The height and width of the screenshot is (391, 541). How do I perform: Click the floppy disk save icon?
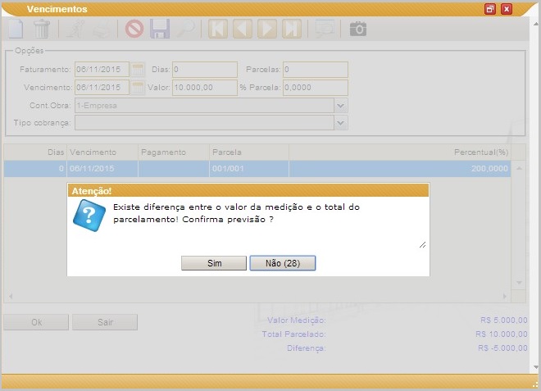(x=160, y=29)
